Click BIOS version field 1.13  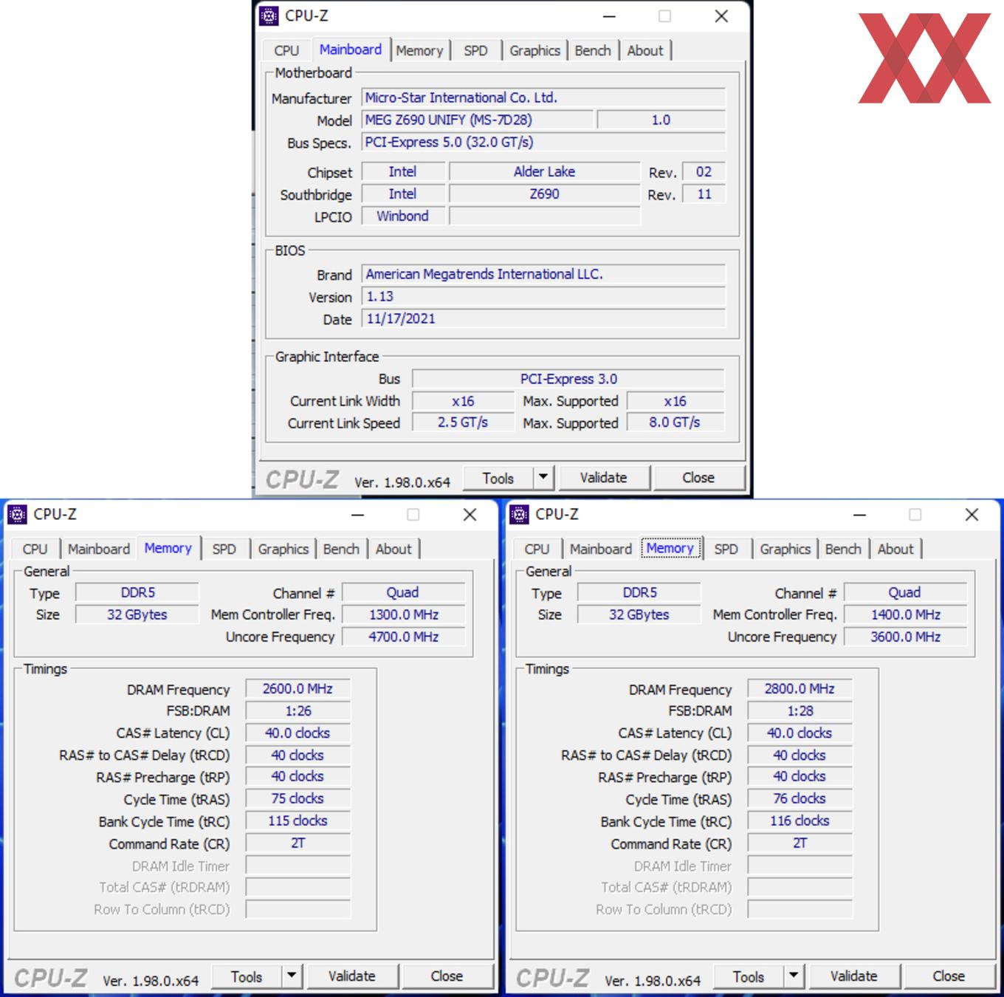[543, 296]
